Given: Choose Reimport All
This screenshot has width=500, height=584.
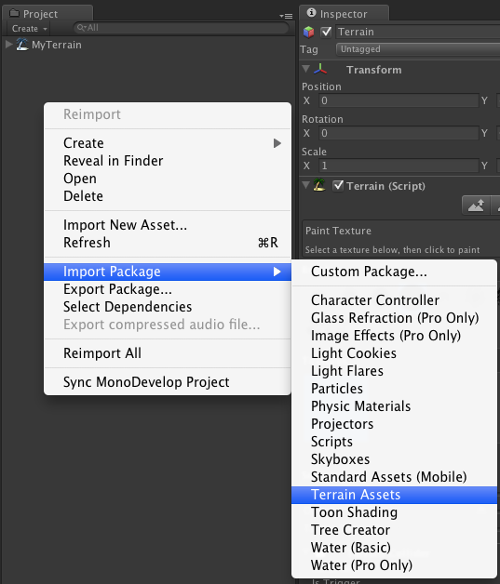Looking at the screenshot, I should (x=168, y=353).
